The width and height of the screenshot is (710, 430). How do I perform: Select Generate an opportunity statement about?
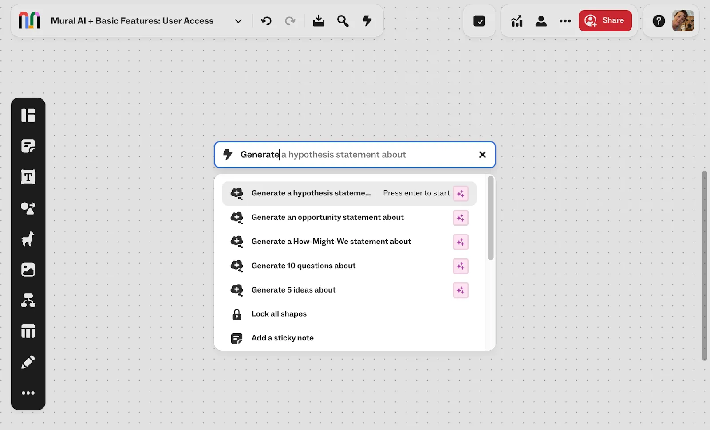tap(349, 218)
